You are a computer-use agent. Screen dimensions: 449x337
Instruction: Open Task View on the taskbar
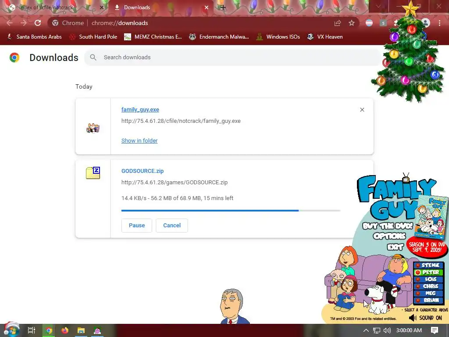(32, 330)
